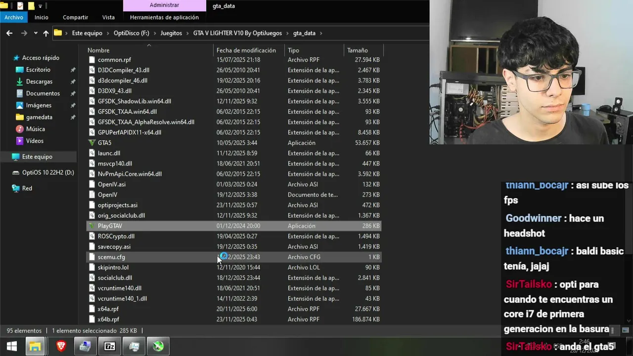Open Documentos in the navigation pane
Screen dimensions: 633x356
tap(43, 93)
